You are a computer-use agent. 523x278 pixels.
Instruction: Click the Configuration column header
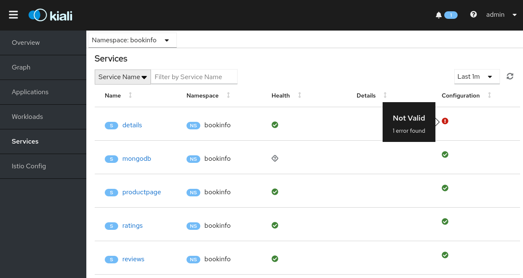coord(461,95)
